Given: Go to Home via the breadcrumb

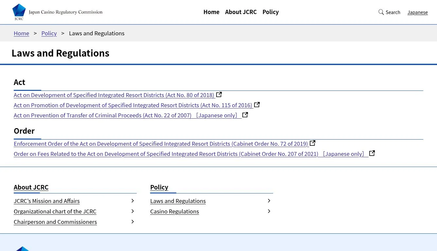Looking at the screenshot, I should (21, 33).
